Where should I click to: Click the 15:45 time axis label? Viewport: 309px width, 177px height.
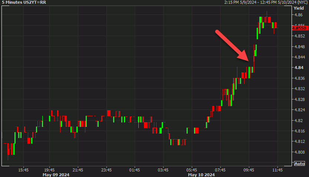[23, 170]
